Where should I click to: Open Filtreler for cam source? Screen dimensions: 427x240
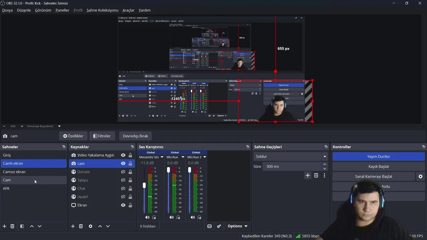coord(102,136)
